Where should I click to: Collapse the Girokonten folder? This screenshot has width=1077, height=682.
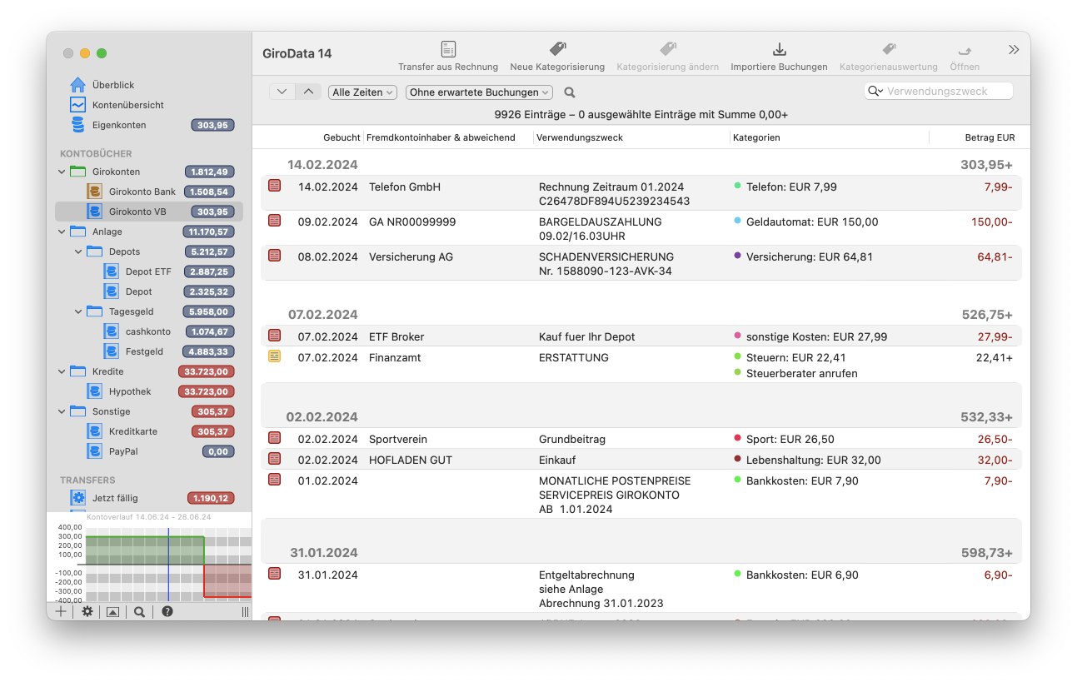62,172
